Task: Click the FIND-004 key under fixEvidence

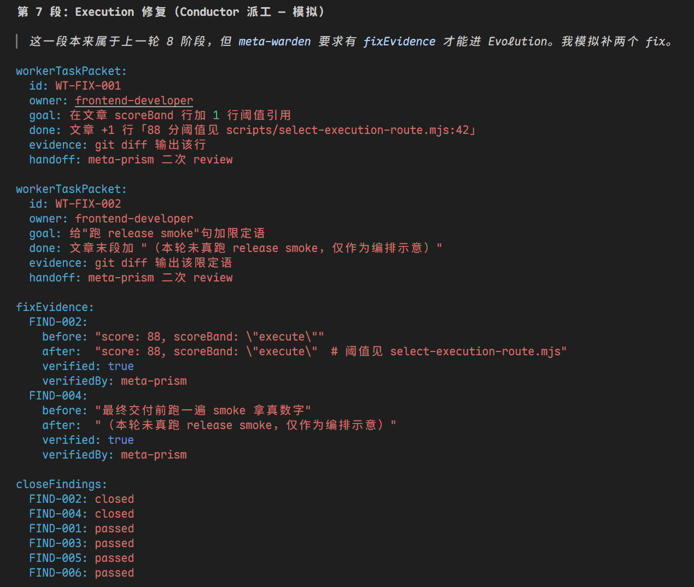Action: pyautogui.click(x=58, y=396)
